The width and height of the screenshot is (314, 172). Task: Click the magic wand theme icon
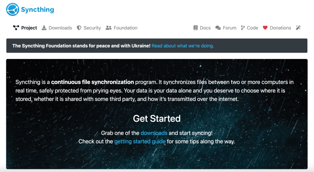[x=298, y=27]
